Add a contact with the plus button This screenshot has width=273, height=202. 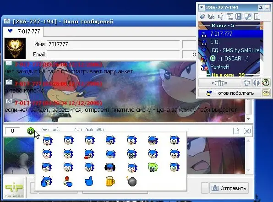(246, 83)
